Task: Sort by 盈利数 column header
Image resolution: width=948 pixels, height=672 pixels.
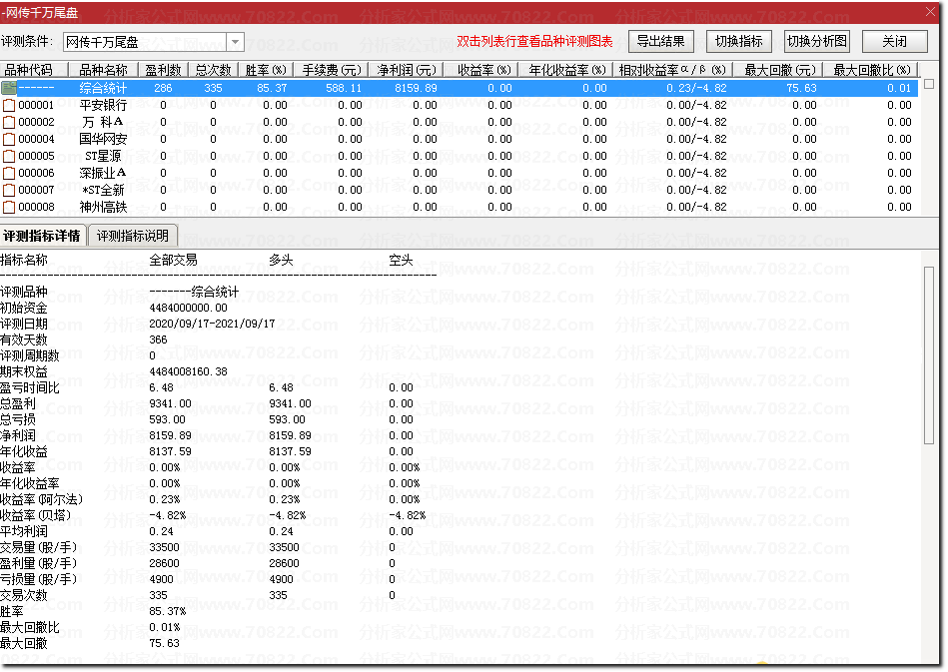Action: point(163,70)
